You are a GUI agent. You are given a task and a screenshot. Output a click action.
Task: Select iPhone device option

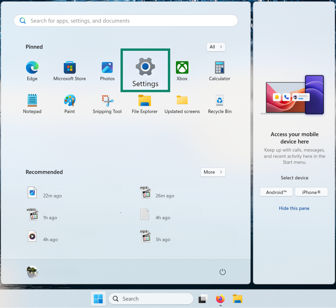311,192
